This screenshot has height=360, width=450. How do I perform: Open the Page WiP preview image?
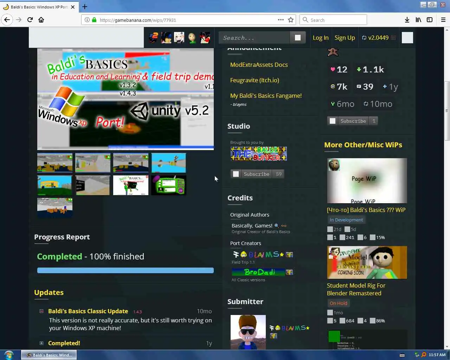coord(367,181)
